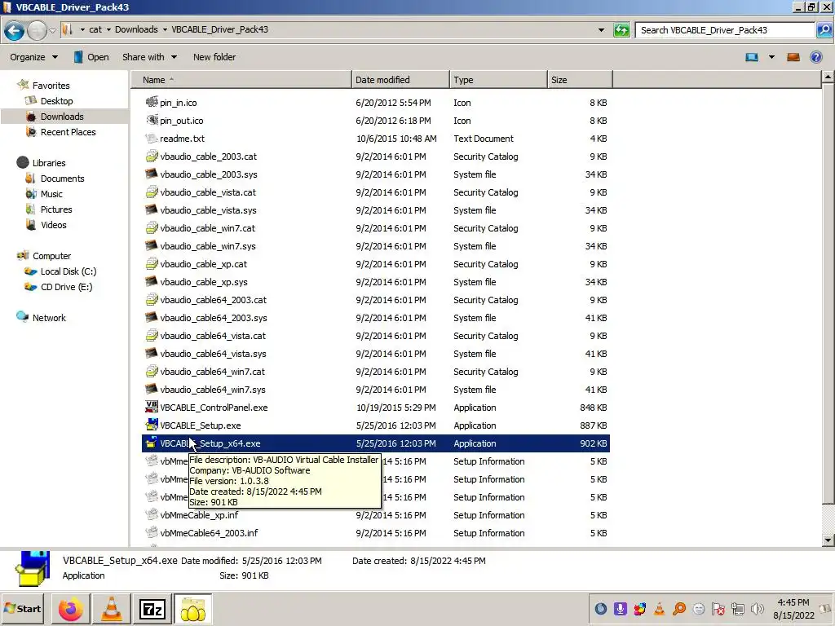Click the Open toolbar button
The width and height of the screenshot is (835, 626).
(x=91, y=57)
